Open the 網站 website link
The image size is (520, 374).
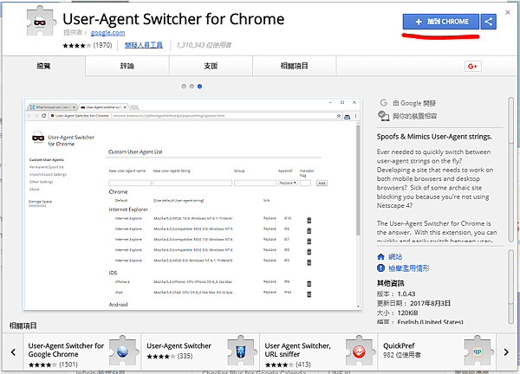(395, 257)
